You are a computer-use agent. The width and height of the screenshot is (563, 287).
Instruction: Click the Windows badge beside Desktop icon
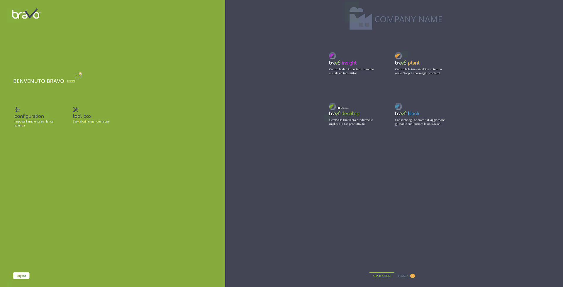(343, 108)
